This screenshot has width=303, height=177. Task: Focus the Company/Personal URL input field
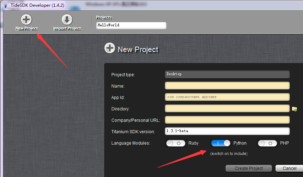click(x=227, y=120)
